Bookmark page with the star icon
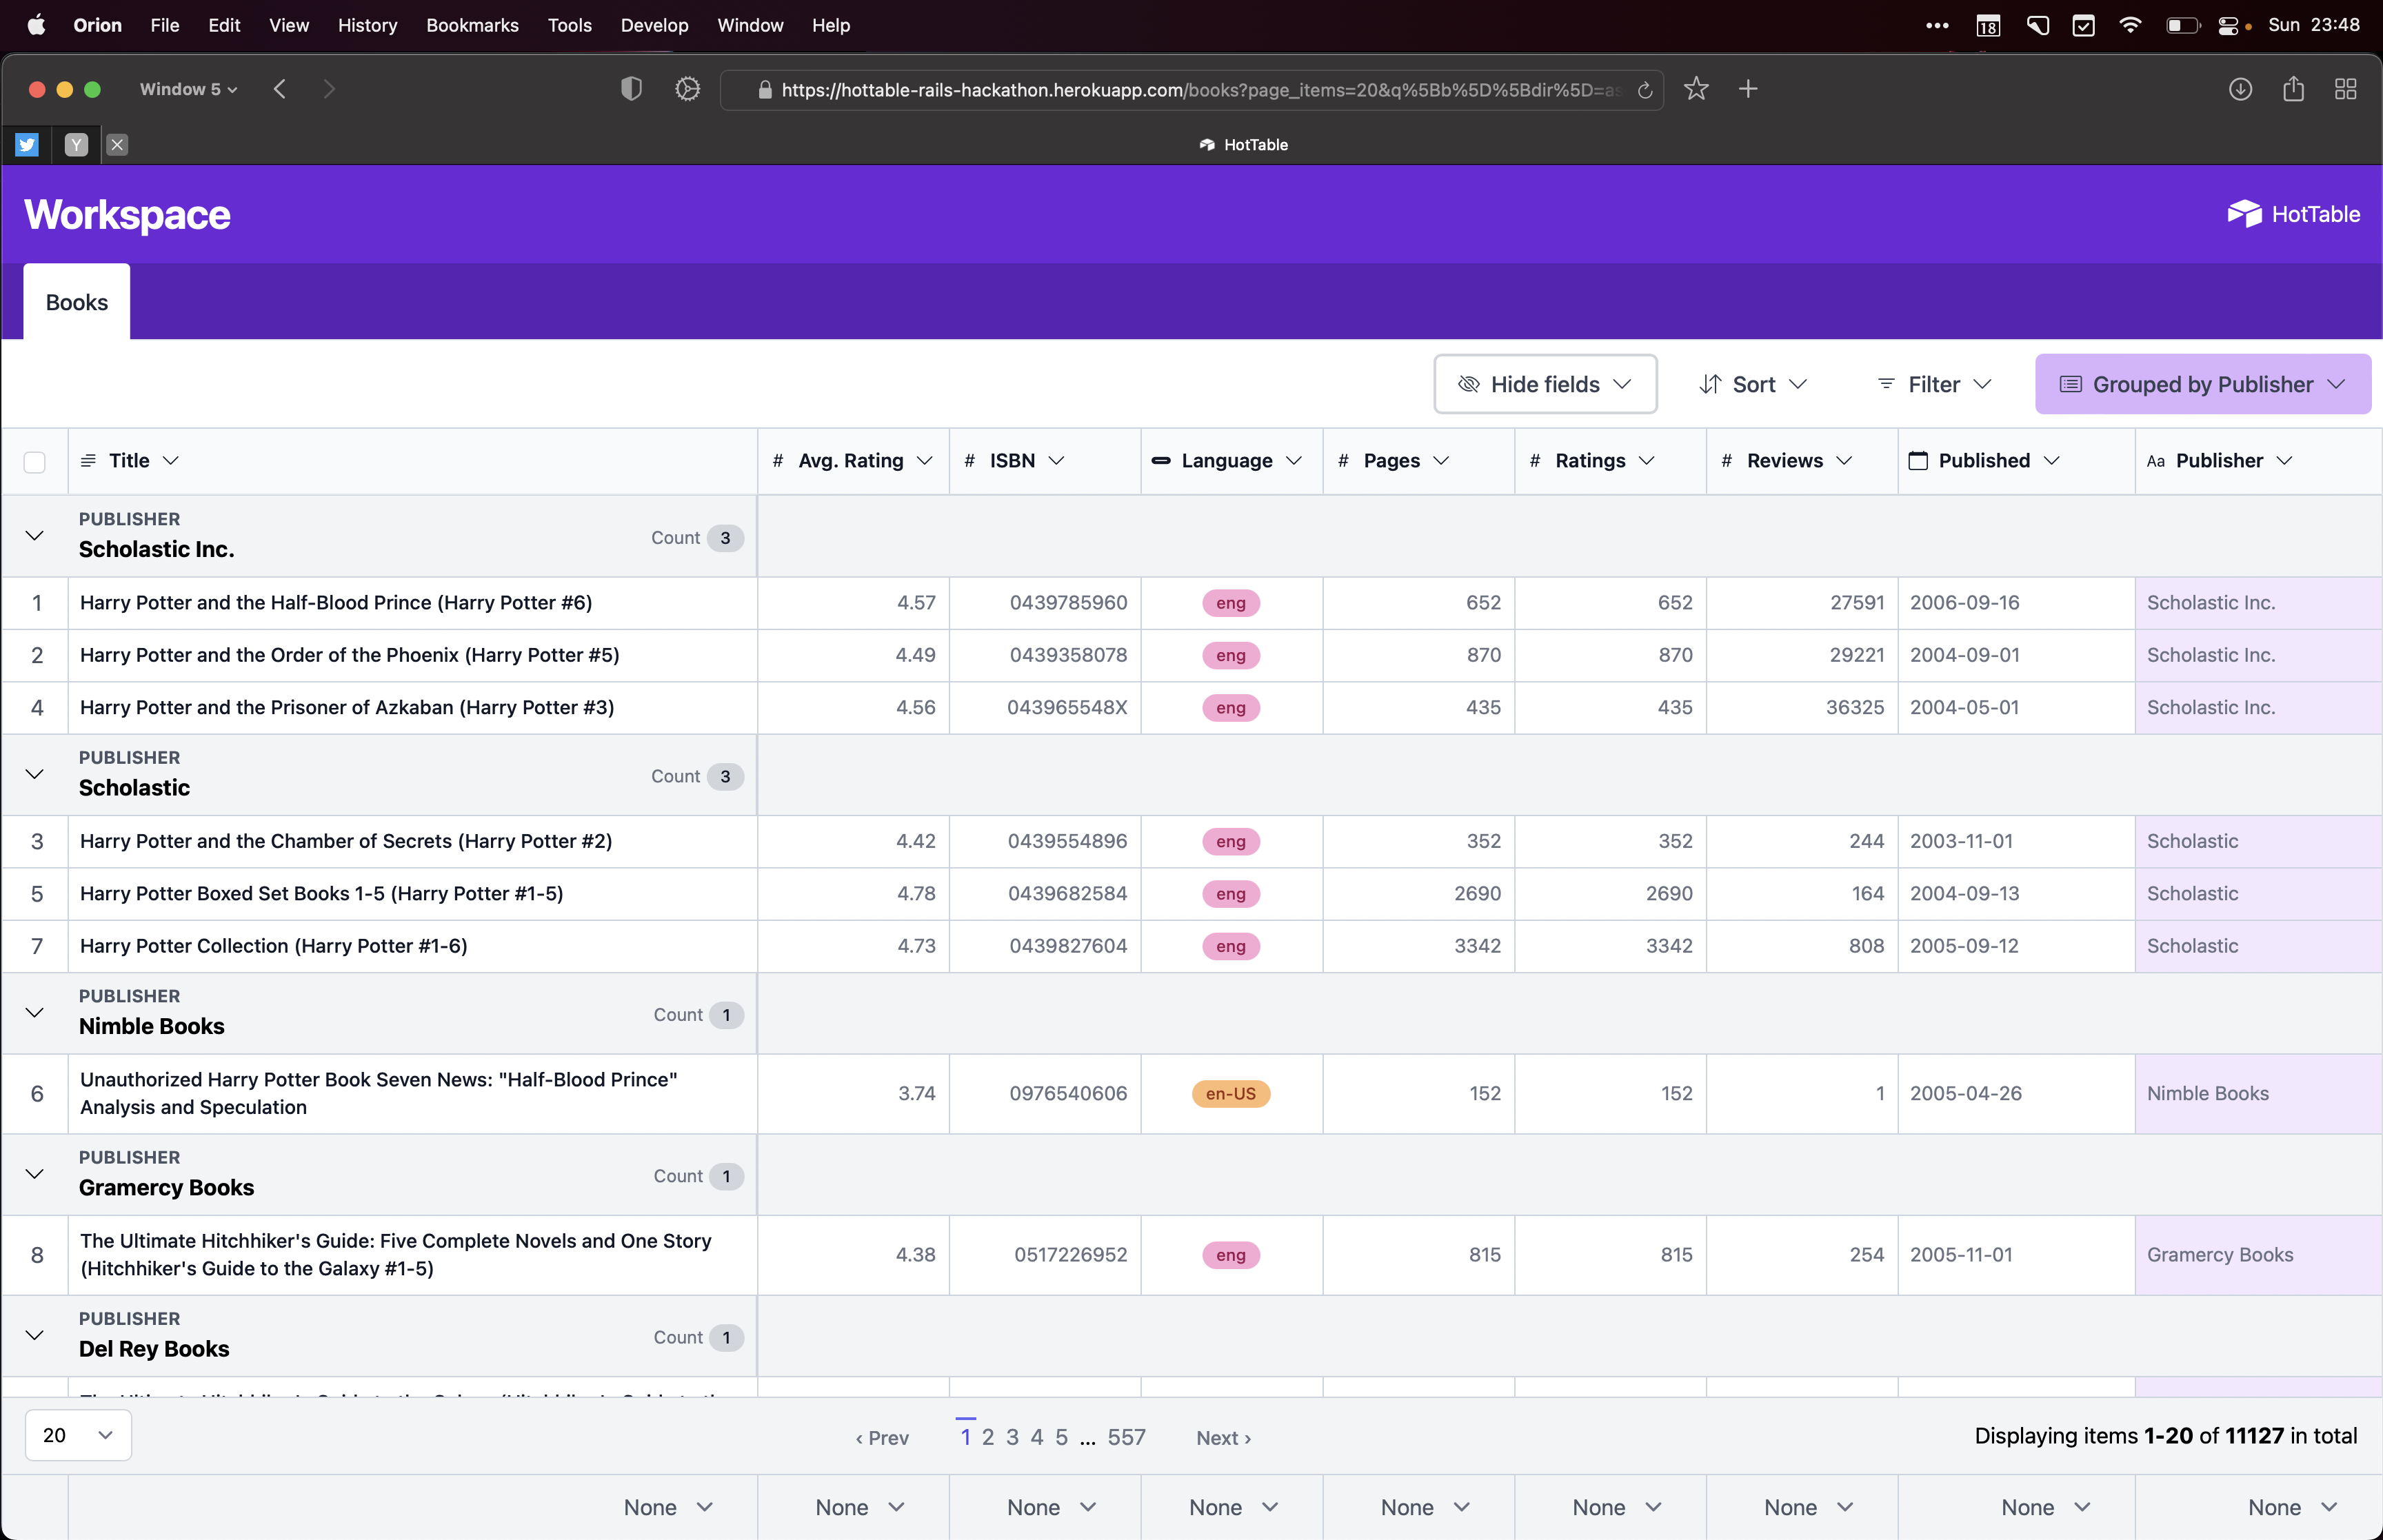Viewport: 2383px width, 1540px height. pos(1696,89)
